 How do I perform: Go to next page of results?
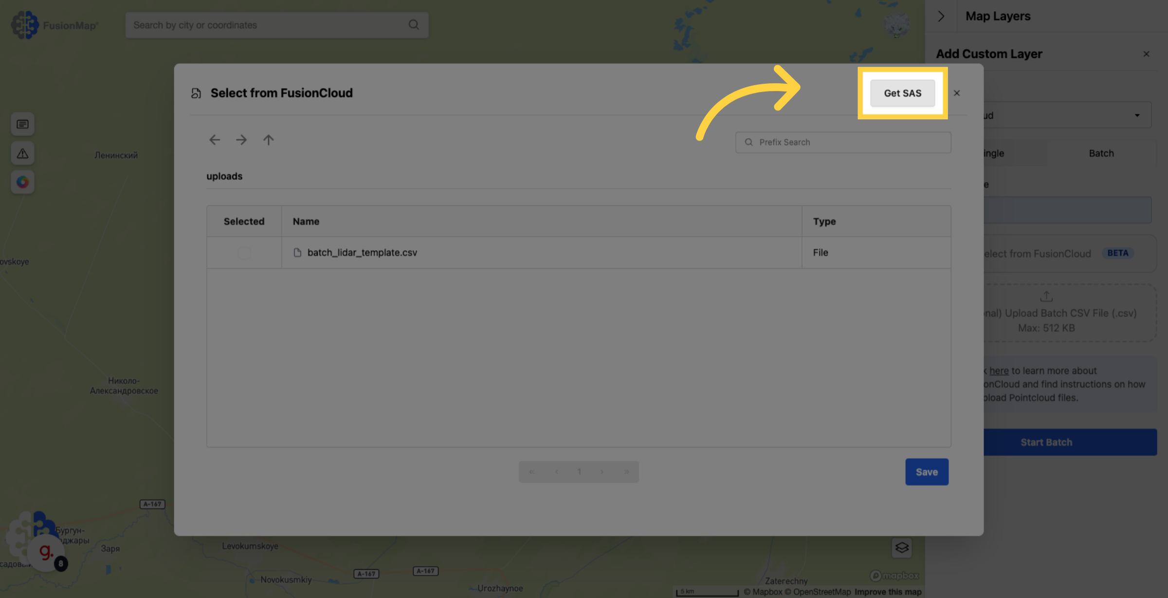[602, 471]
